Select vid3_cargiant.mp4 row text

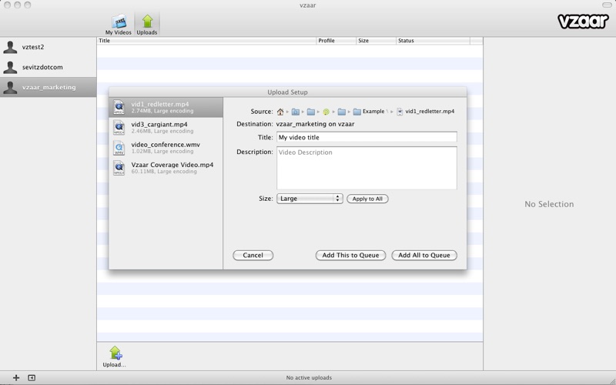159,125
